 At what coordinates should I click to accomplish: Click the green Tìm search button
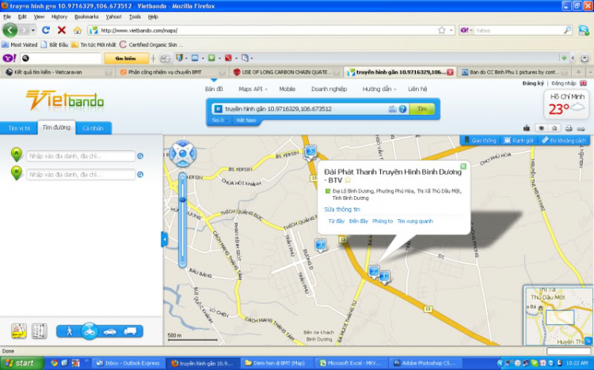click(422, 109)
